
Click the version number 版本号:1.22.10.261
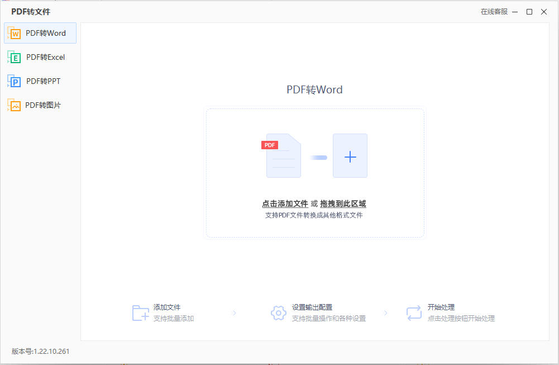coord(40,352)
